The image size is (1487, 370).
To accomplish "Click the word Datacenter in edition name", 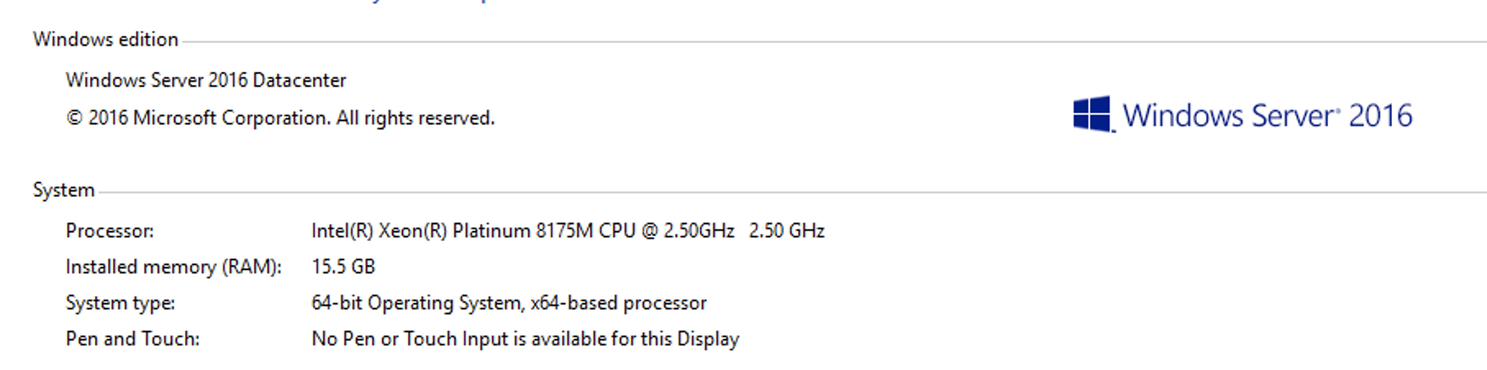I will click(299, 80).
